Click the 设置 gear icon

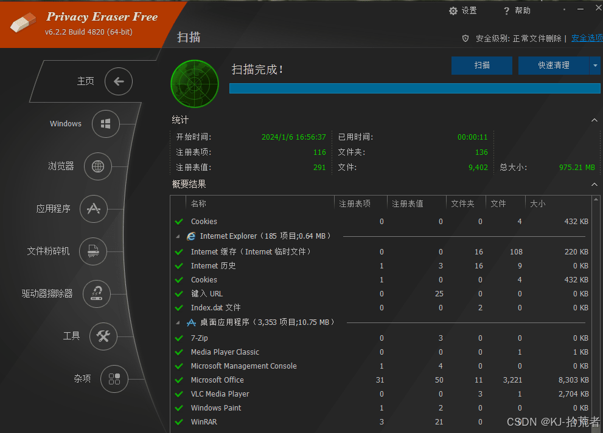pyautogui.click(x=453, y=11)
